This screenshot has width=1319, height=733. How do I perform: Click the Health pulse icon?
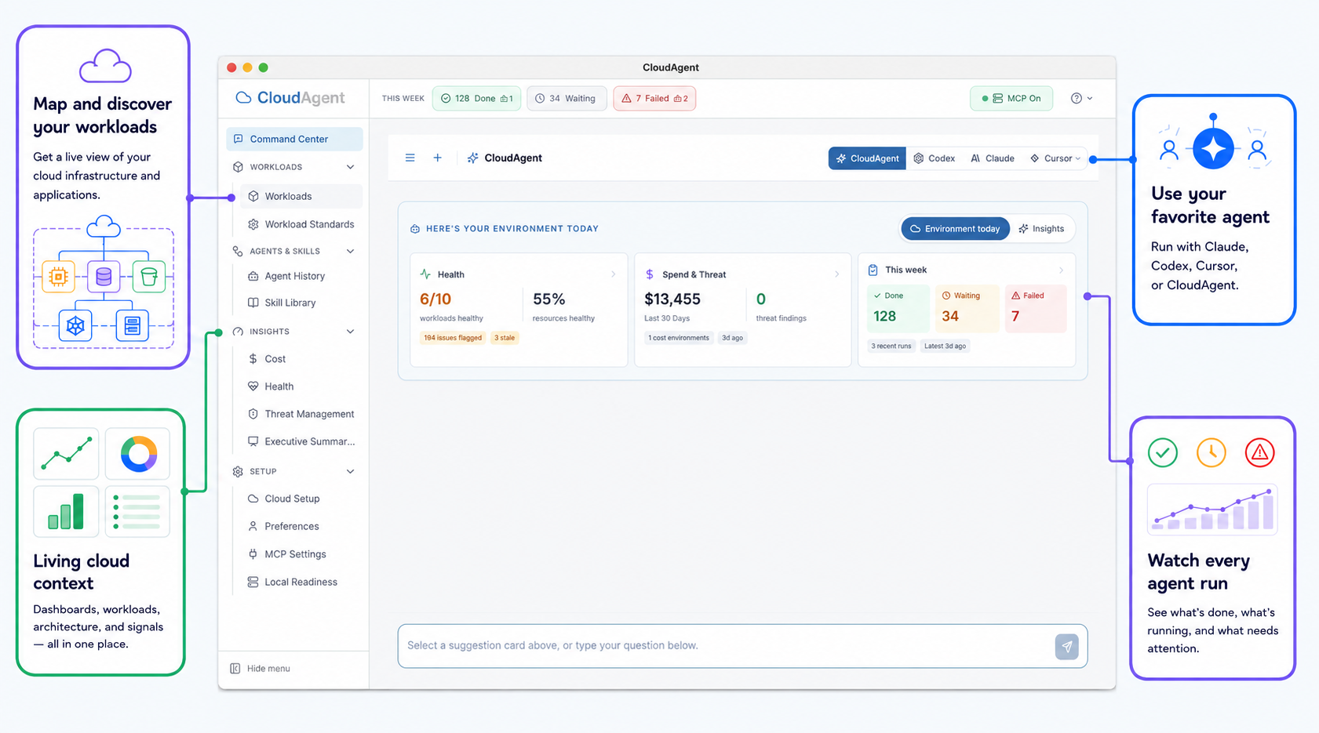click(425, 274)
